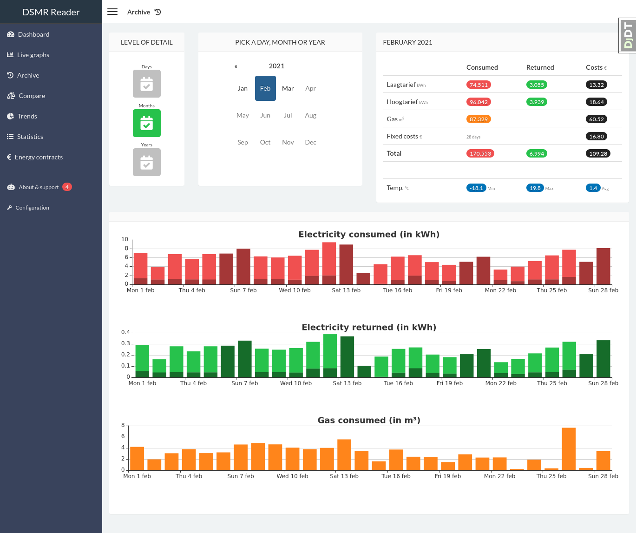The image size is (636, 533).
Task: Click the Statistics list icon
Action: click(x=10, y=137)
